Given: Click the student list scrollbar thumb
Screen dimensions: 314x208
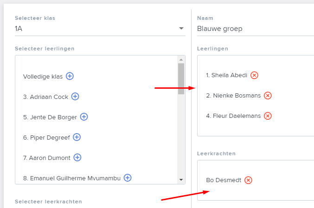Looking at the screenshot, I should click(x=181, y=79).
